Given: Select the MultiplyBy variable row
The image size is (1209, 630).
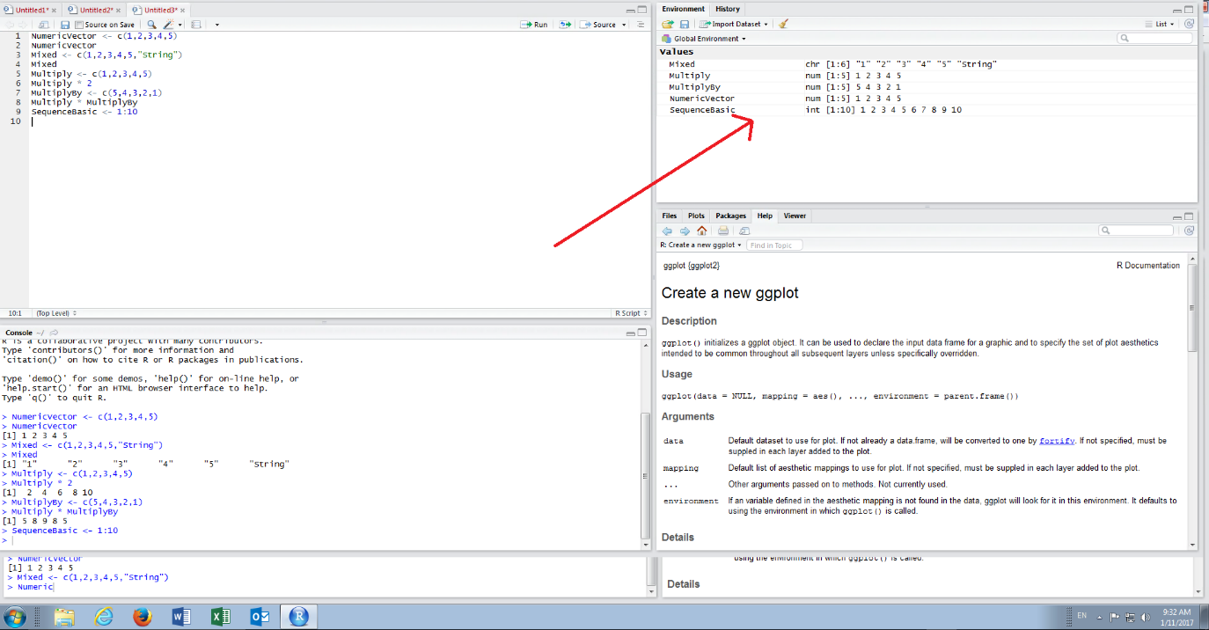Looking at the screenshot, I should (x=927, y=87).
